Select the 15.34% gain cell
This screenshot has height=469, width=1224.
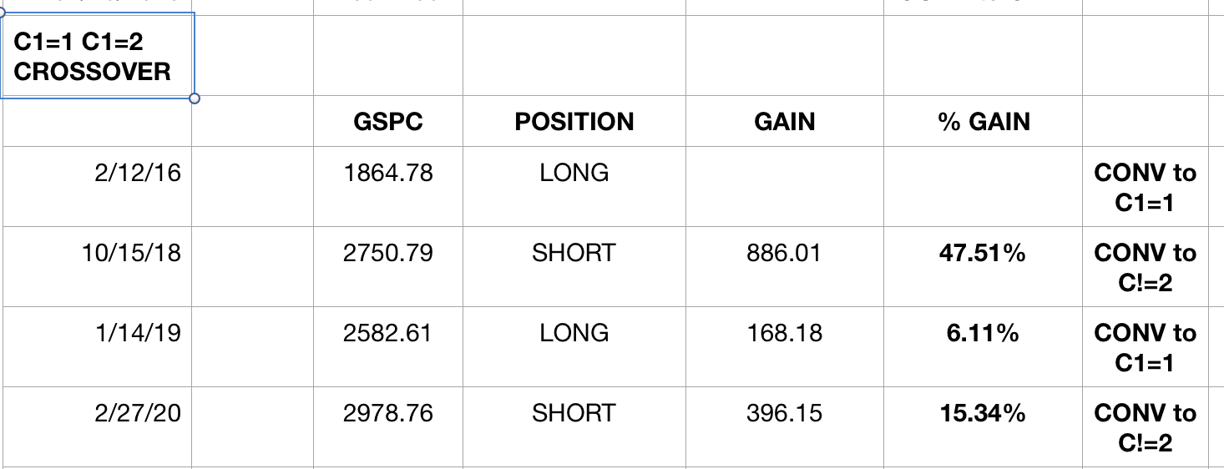click(x=983, y=413)
